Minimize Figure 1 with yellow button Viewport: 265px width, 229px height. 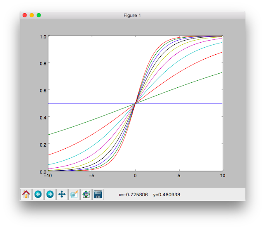(32, 15)
